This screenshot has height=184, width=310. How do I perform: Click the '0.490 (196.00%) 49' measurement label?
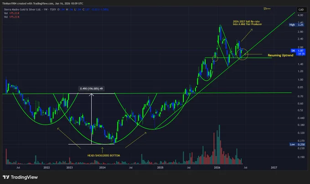click(91, 89)
